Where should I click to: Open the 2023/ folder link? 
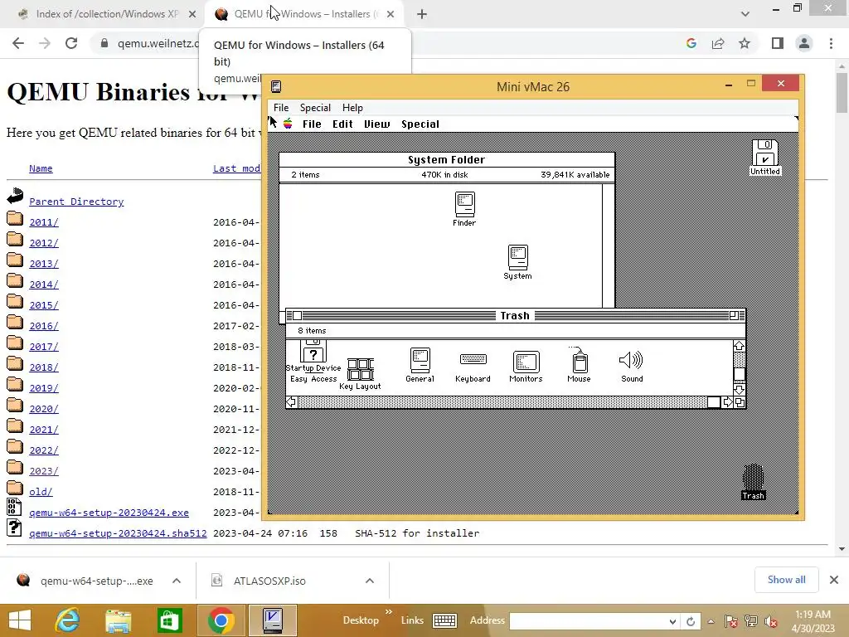[x=44, y=471]
